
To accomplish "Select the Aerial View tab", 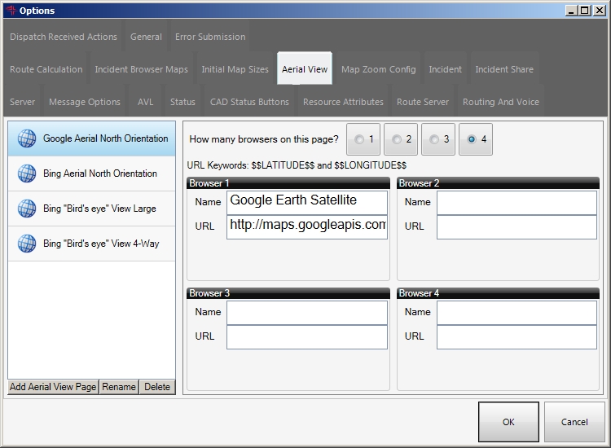I will 305,69.
